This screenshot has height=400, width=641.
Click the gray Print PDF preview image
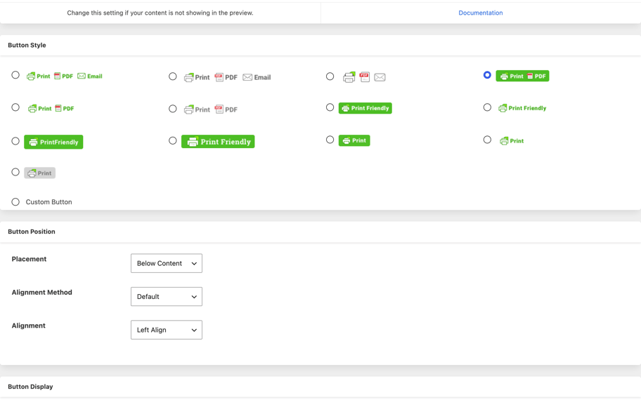[x=211, y=109]
